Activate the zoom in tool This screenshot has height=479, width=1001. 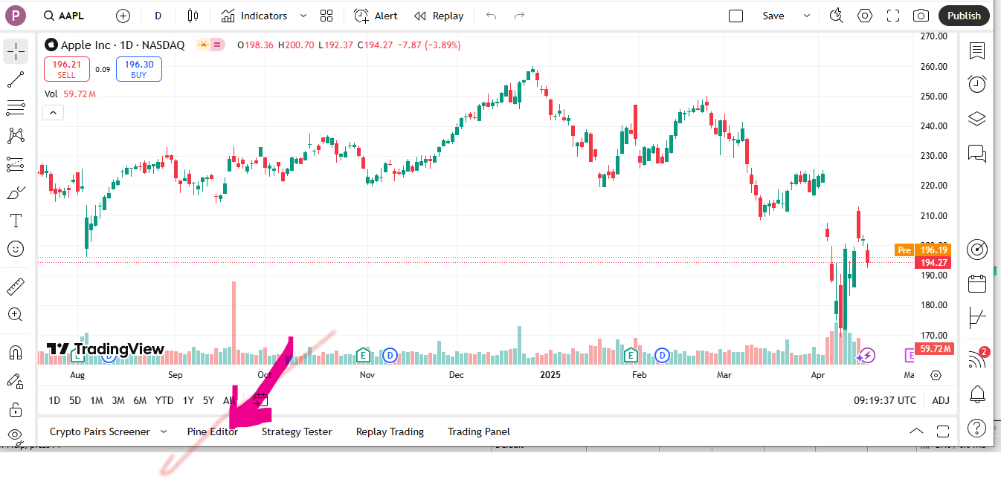(16, 314)
